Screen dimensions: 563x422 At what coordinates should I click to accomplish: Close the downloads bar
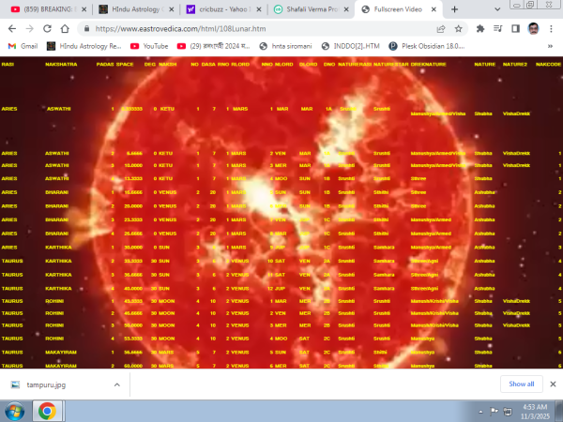point(552,384)
